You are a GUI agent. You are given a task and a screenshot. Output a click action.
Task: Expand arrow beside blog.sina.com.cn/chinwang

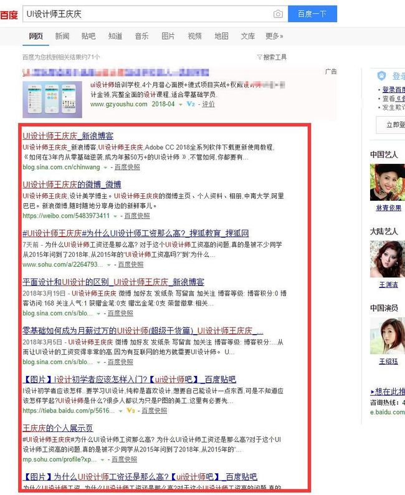(105, 168)
